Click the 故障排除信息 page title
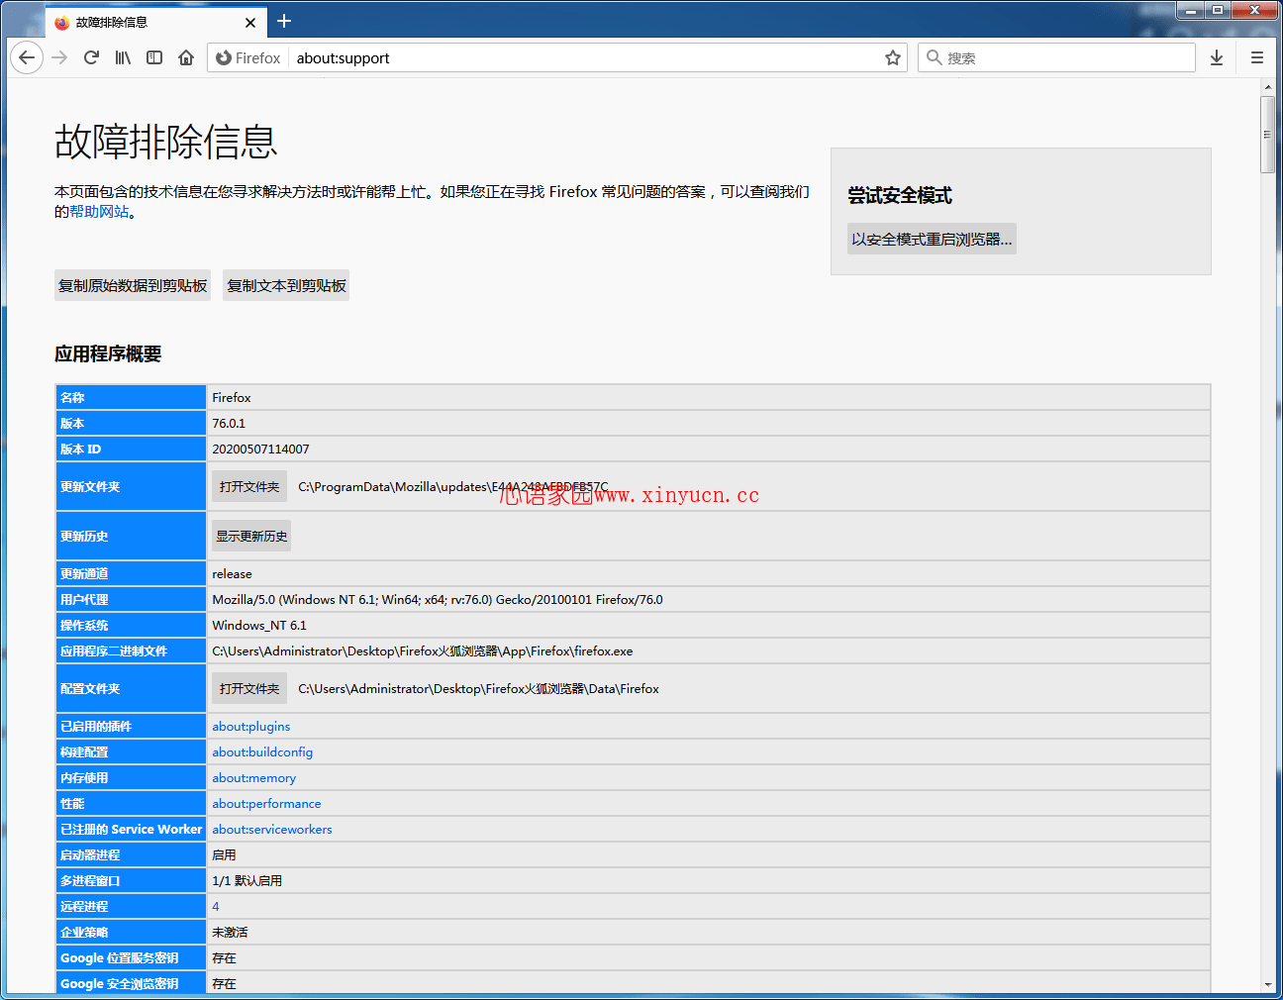This screenshot has width=1283, height=1000. [166, 142]
